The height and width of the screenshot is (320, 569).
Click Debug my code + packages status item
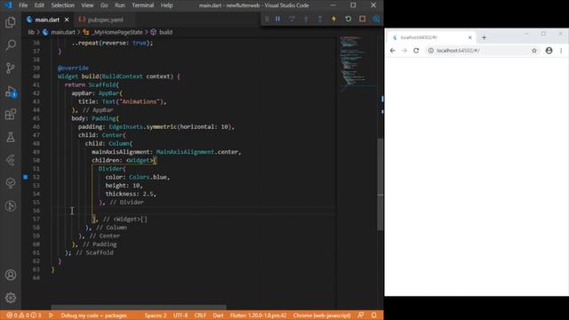(93, 316)
